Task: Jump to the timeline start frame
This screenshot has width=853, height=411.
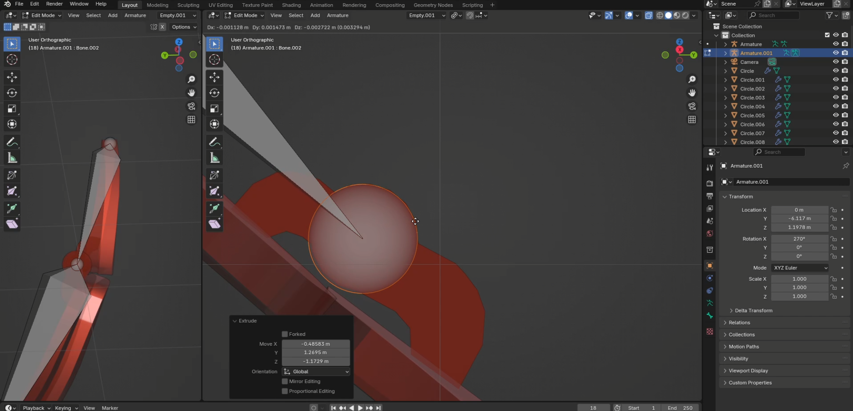Action: click(333, 408)
